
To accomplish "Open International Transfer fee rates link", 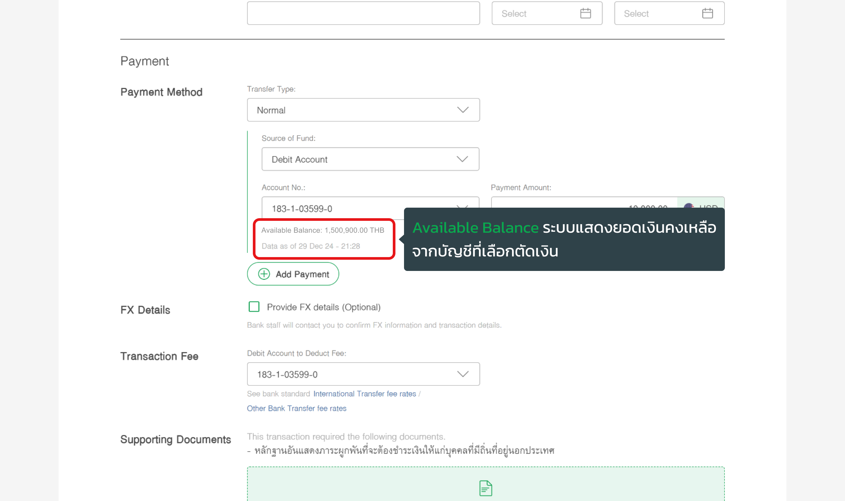I will [365, 394].
